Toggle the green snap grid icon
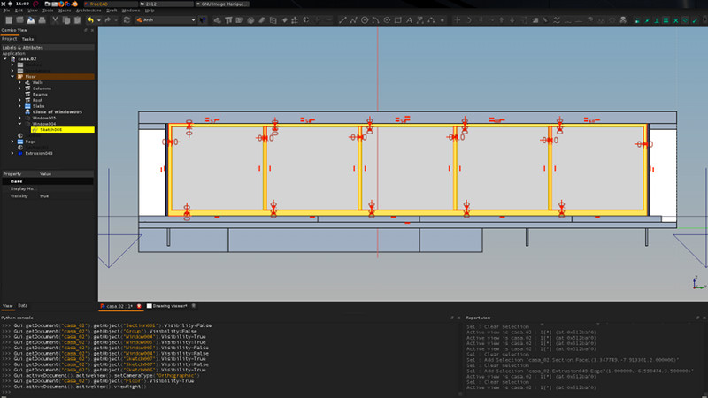The width and height of the screenshot is (708, 398). point(666,20)
